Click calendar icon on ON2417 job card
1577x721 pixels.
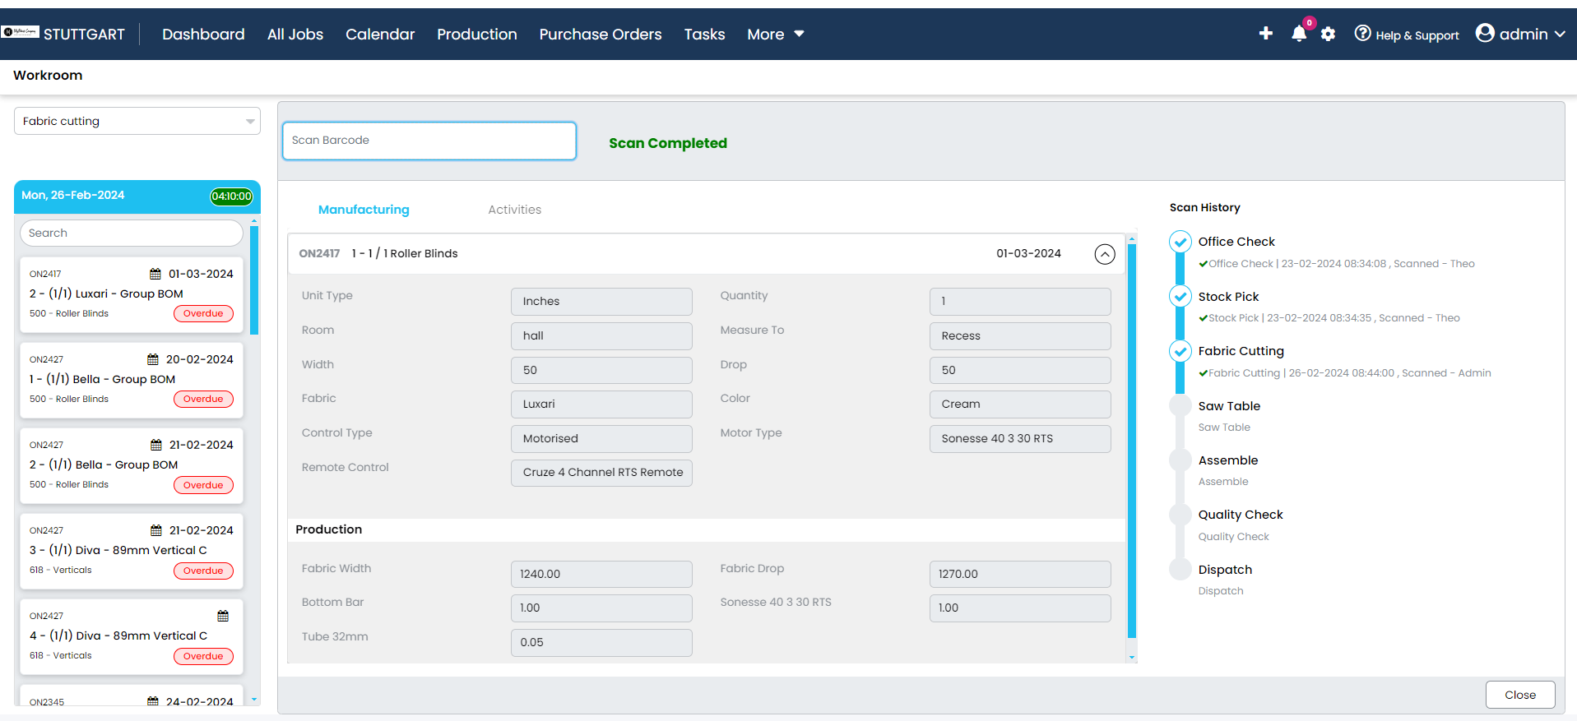point(155,274)
